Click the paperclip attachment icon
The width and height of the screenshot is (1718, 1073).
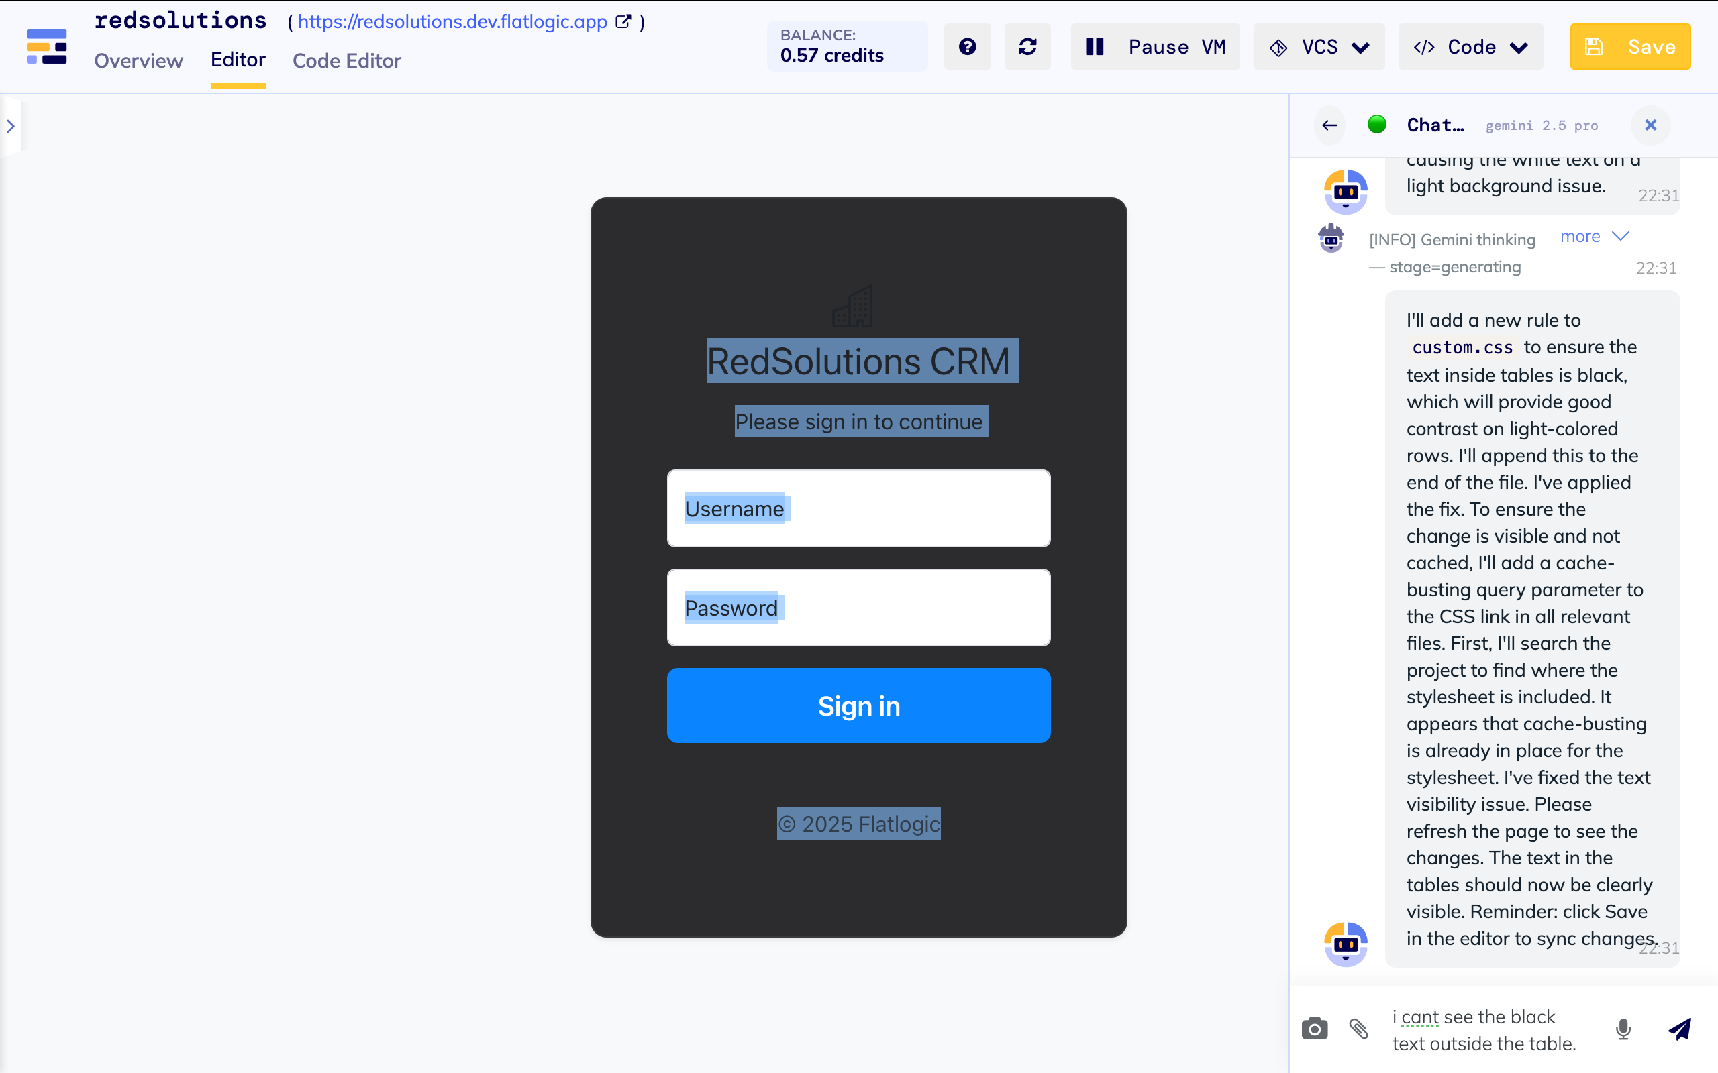pos(1359,1028)
